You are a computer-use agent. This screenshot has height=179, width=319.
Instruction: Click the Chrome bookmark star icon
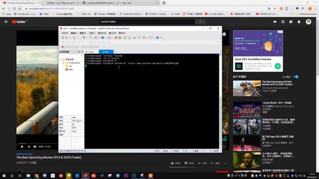click(275, 8)
